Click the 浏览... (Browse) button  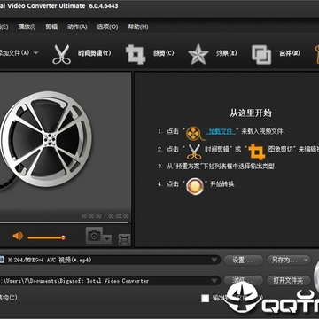pos(243,280)
